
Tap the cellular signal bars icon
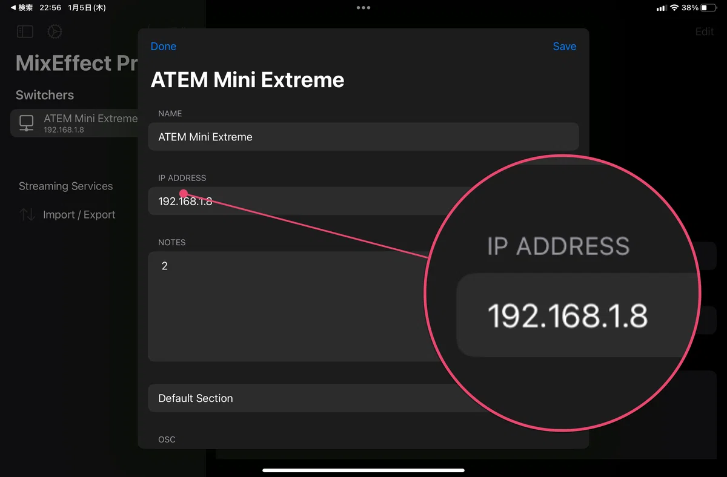[661, 8]
